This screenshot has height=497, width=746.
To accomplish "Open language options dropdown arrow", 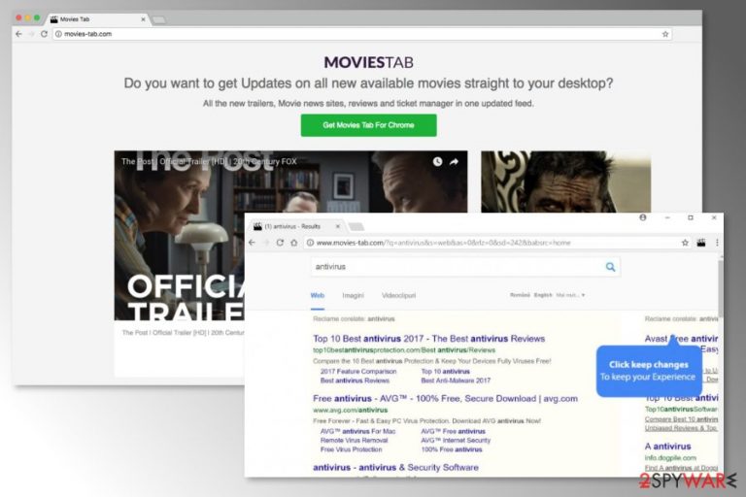I will click(x=583, y=295).
